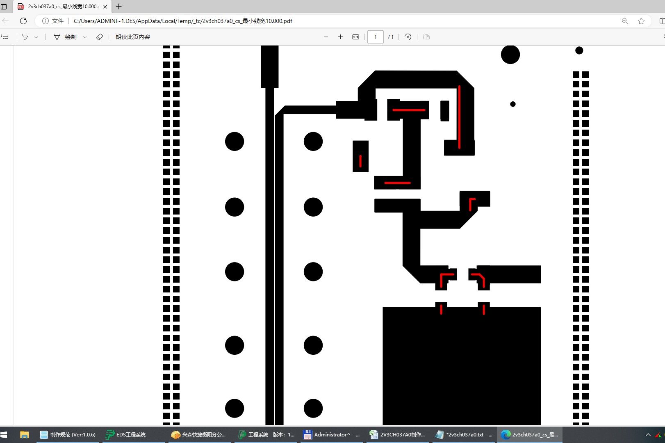
Task: Add this page to favorites
Action: [641, 21]
